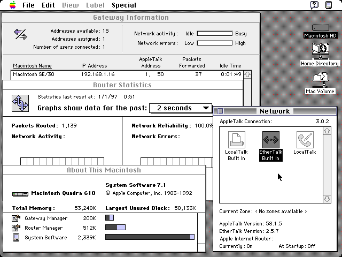This screenshot has width=342, height=257.
Task: Open the Apple menu
Action: click(13, 5)
